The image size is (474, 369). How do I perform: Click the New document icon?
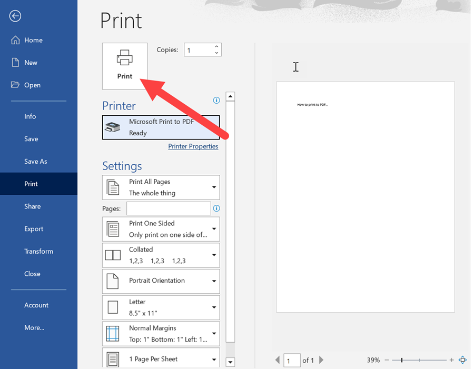coord(15,63)
